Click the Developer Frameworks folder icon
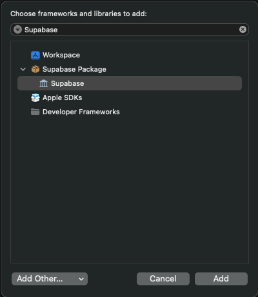This screenshot has width=258, height=297. click(x=35, y=112)
